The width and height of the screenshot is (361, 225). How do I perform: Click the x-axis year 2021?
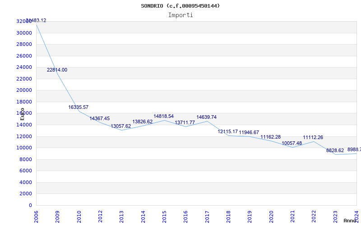pyautogui.click(x=292, y=217)
